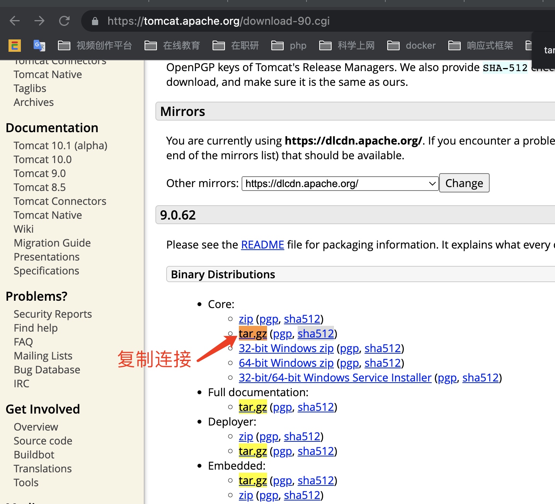Click the browser back arrow
Viewport: 555px width, 504px height.
pos(15,21)
